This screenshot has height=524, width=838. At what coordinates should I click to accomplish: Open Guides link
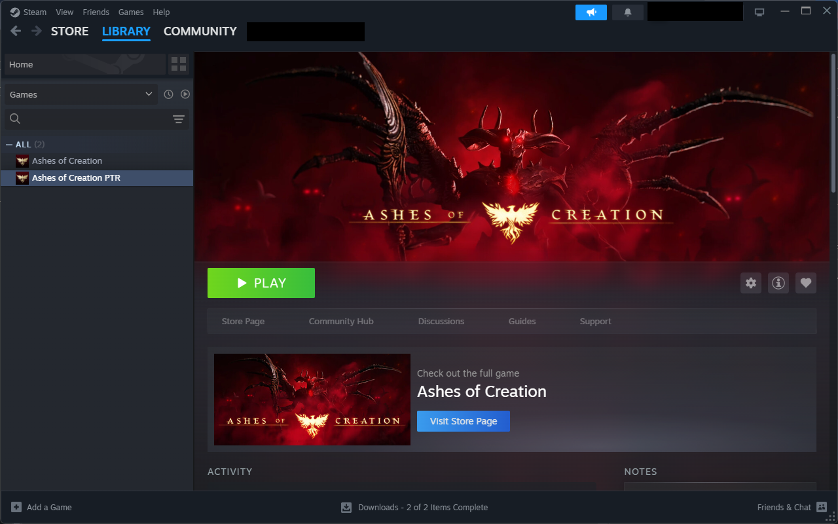(x=522, y=322)
